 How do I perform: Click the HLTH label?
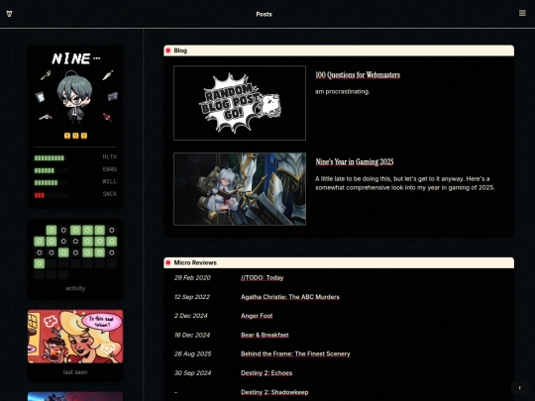(x=110, y=156)
